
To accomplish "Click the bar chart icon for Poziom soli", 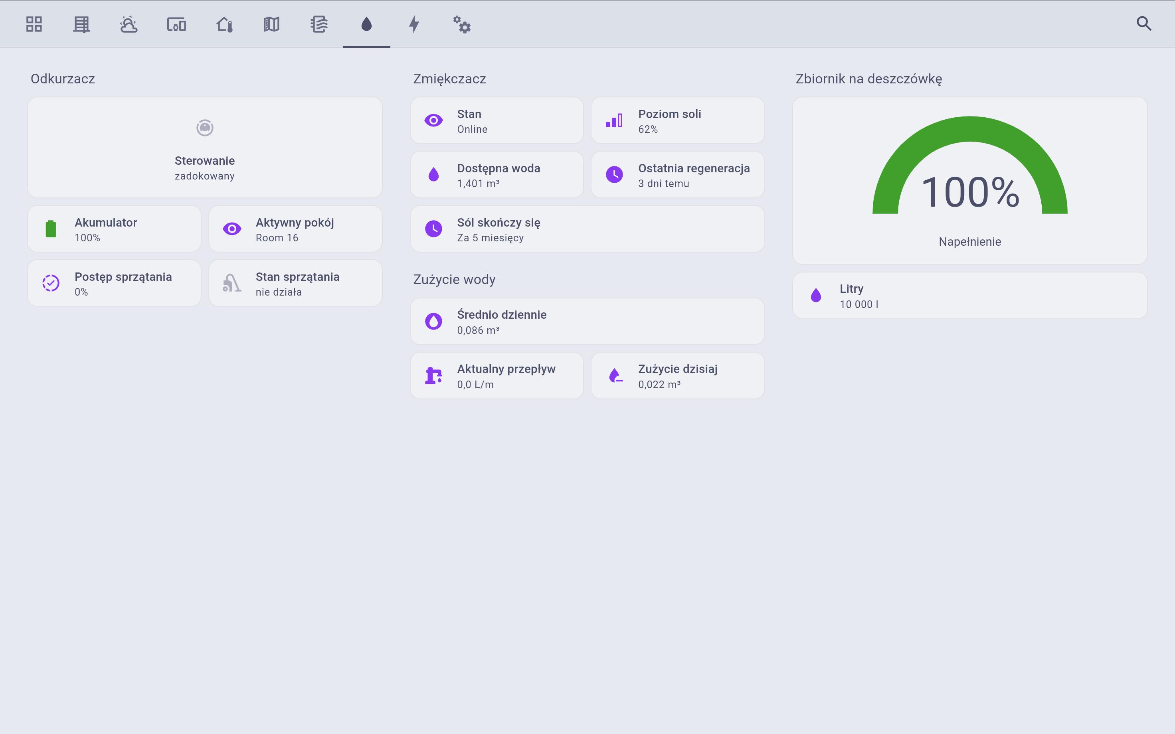I will pos(614,120).
